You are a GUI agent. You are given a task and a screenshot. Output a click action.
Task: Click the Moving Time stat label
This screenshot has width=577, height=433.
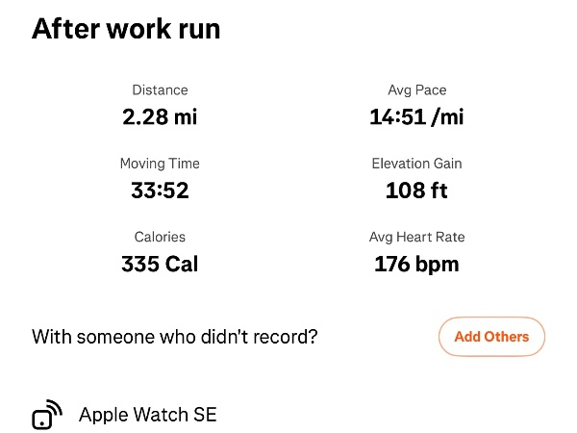tap(160, 164)
